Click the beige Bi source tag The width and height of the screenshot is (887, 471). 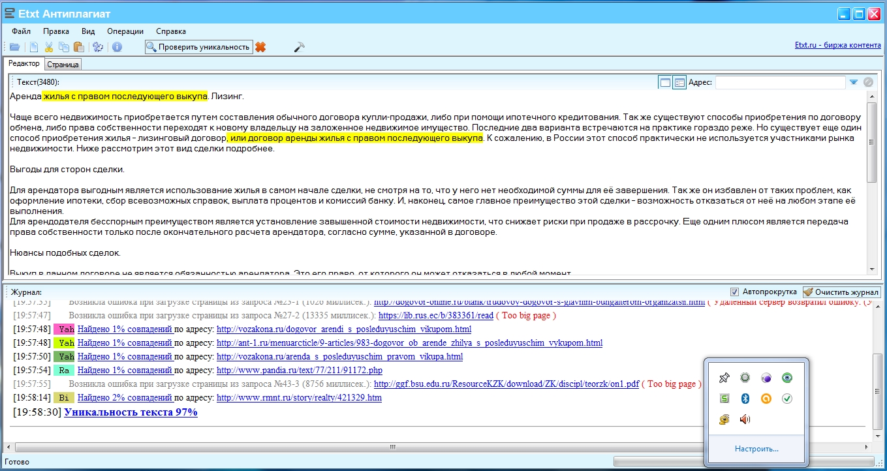[x=65, y=398]
